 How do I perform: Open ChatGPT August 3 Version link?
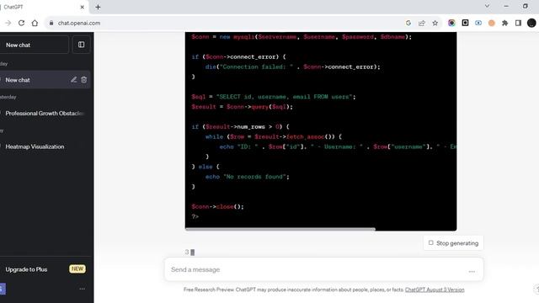pos(435,290)
